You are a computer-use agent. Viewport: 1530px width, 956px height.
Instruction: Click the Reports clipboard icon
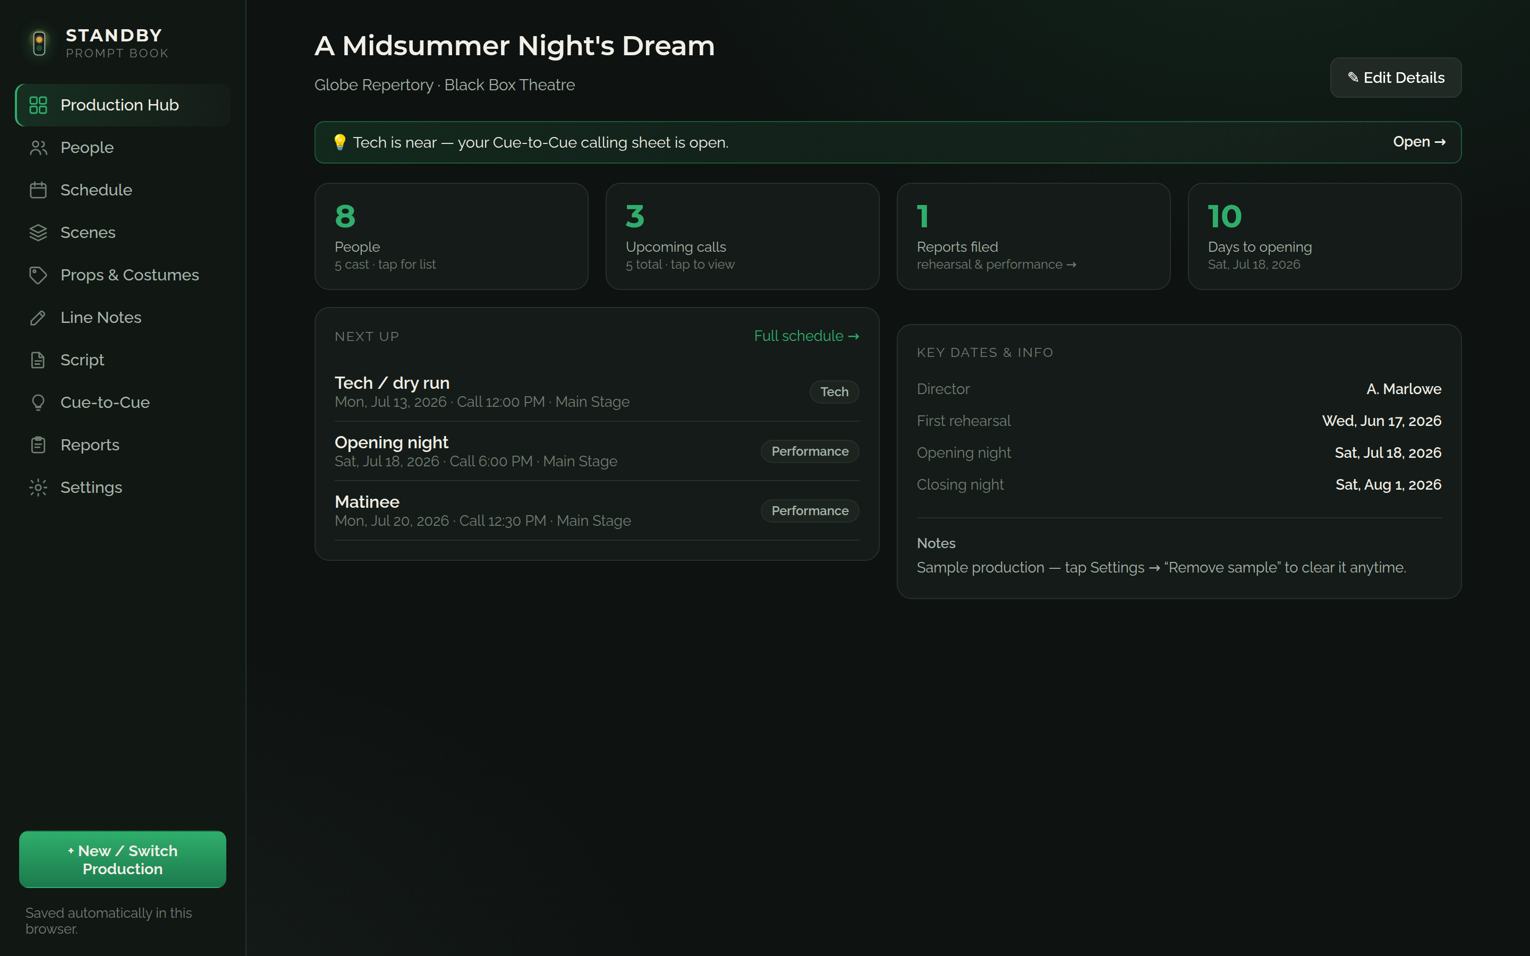39,445
